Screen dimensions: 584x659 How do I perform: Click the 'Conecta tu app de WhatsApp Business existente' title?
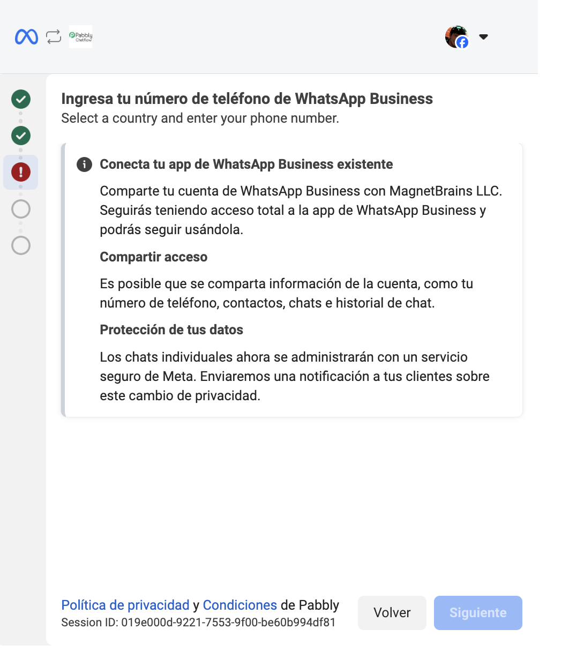pyautogui.click(x=246, y=164)
